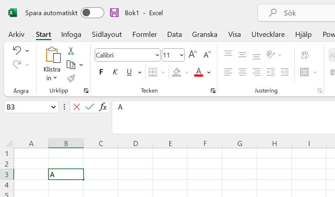The width and height of the screenshot is (335, 197).
Task: Toggle underline with U button
Action: (129, 72)
